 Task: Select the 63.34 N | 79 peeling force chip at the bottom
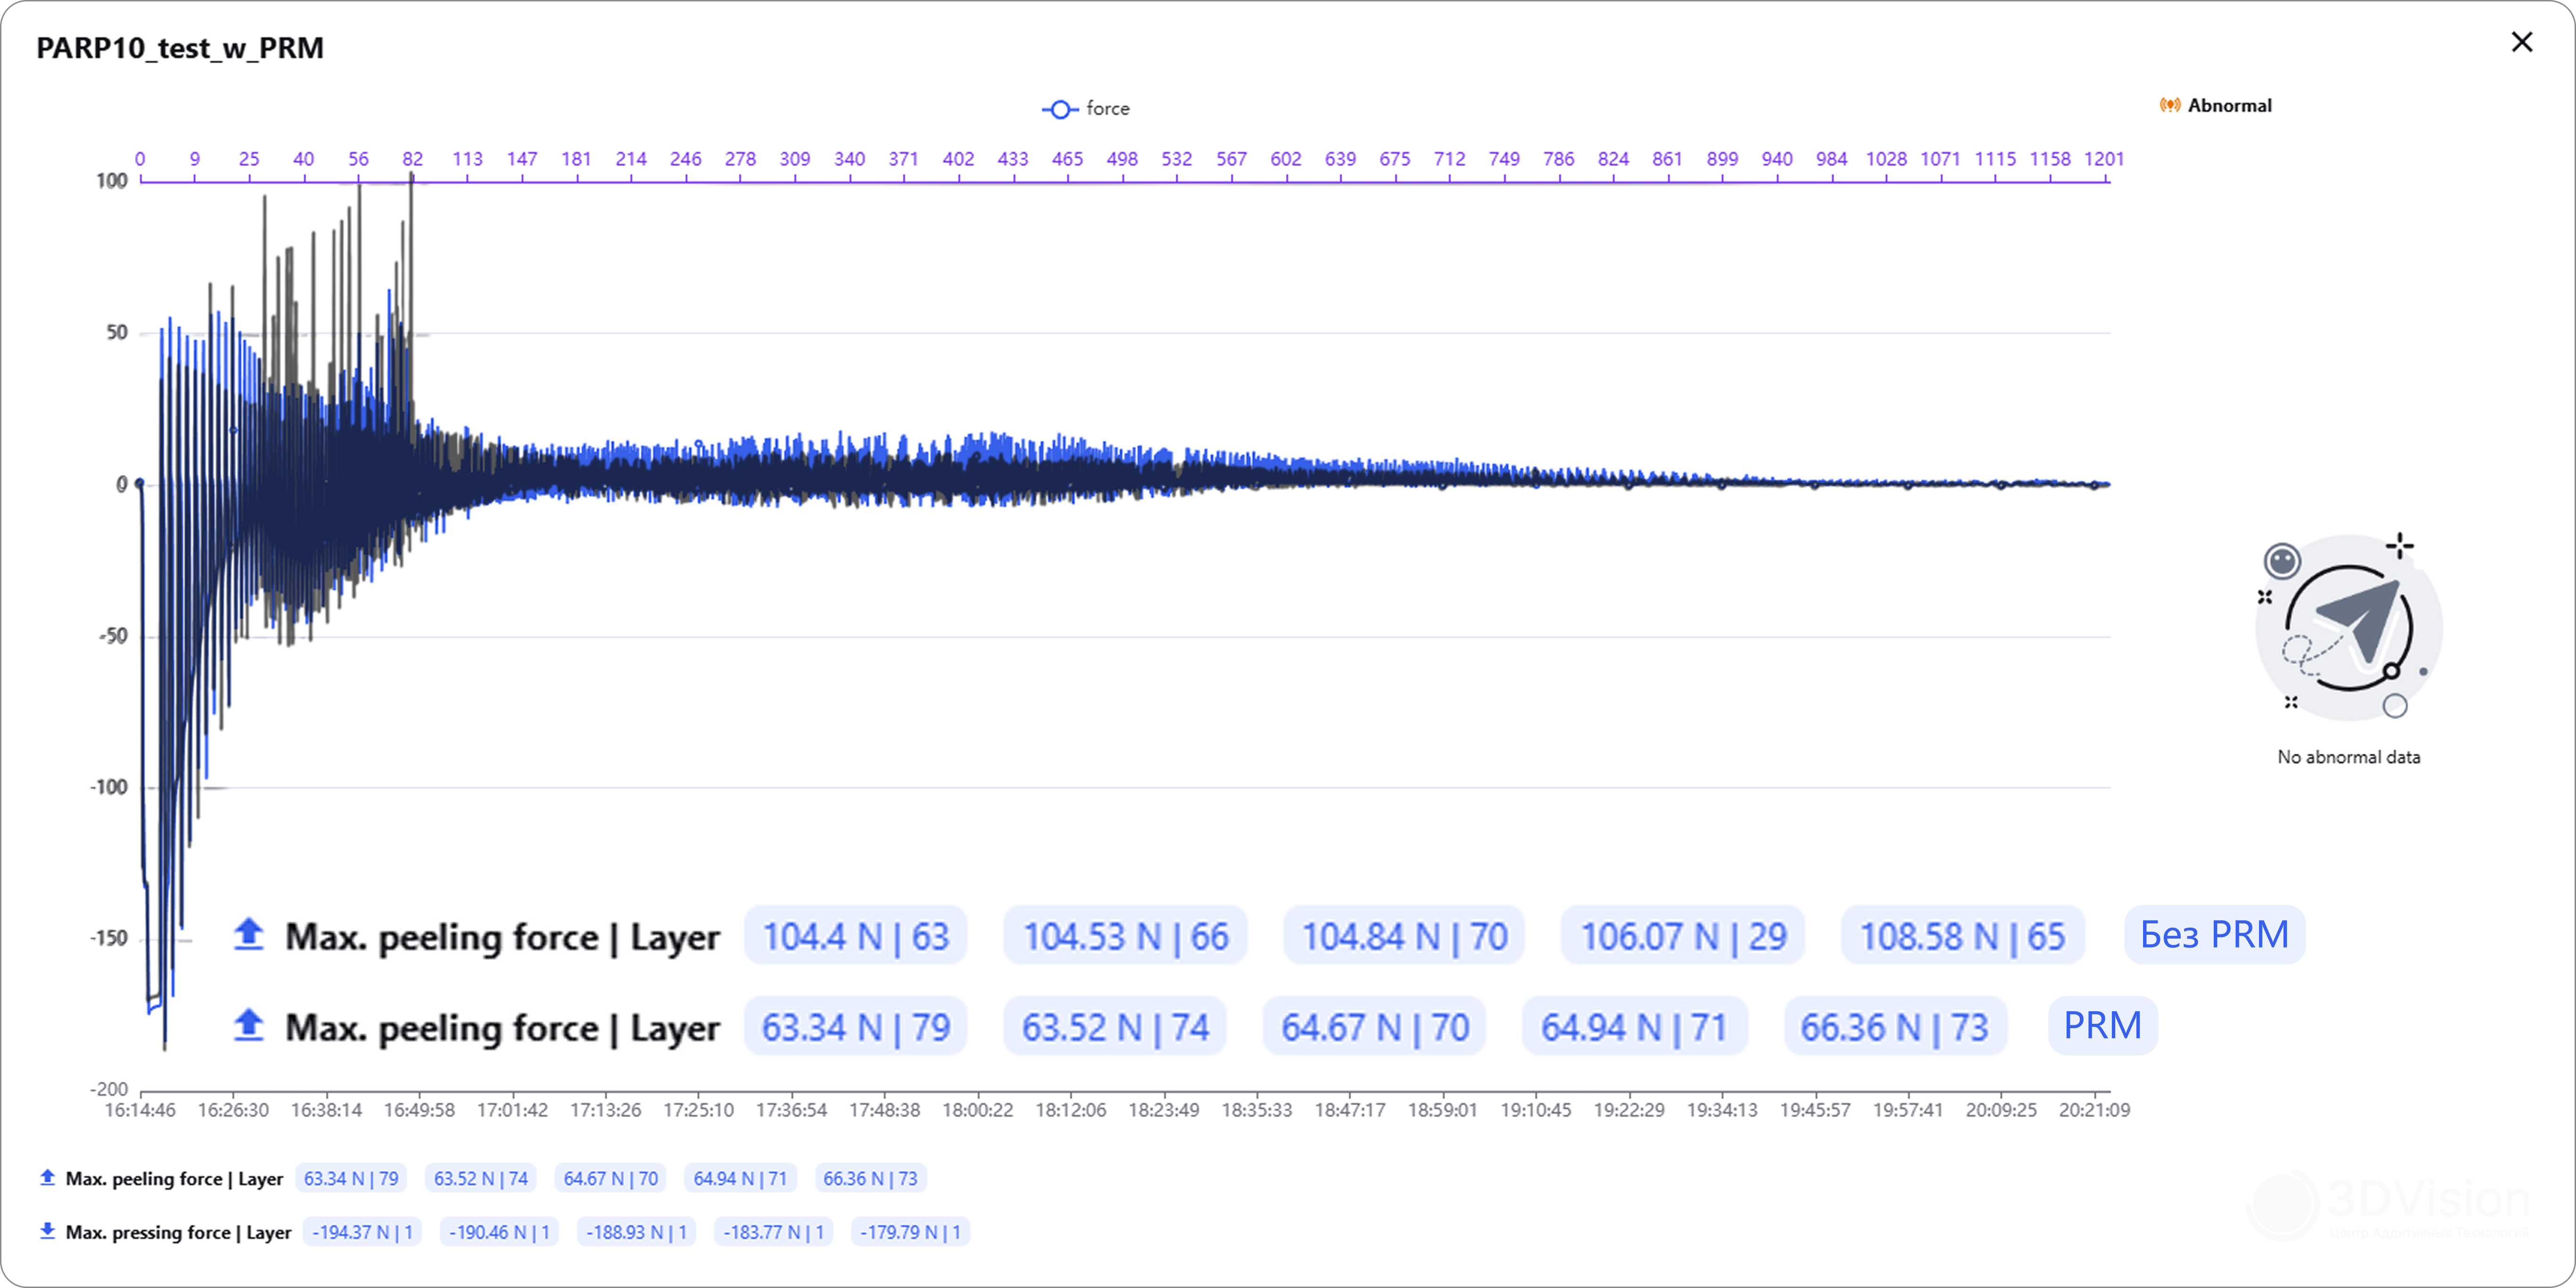[351, 1178]
